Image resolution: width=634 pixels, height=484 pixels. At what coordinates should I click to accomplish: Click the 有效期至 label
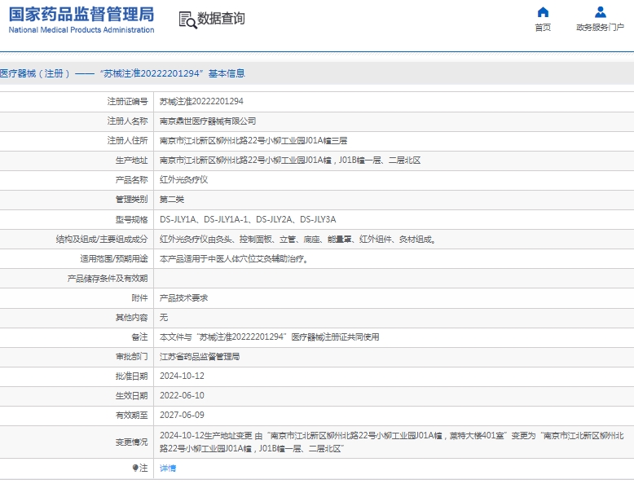pos(131,416)
